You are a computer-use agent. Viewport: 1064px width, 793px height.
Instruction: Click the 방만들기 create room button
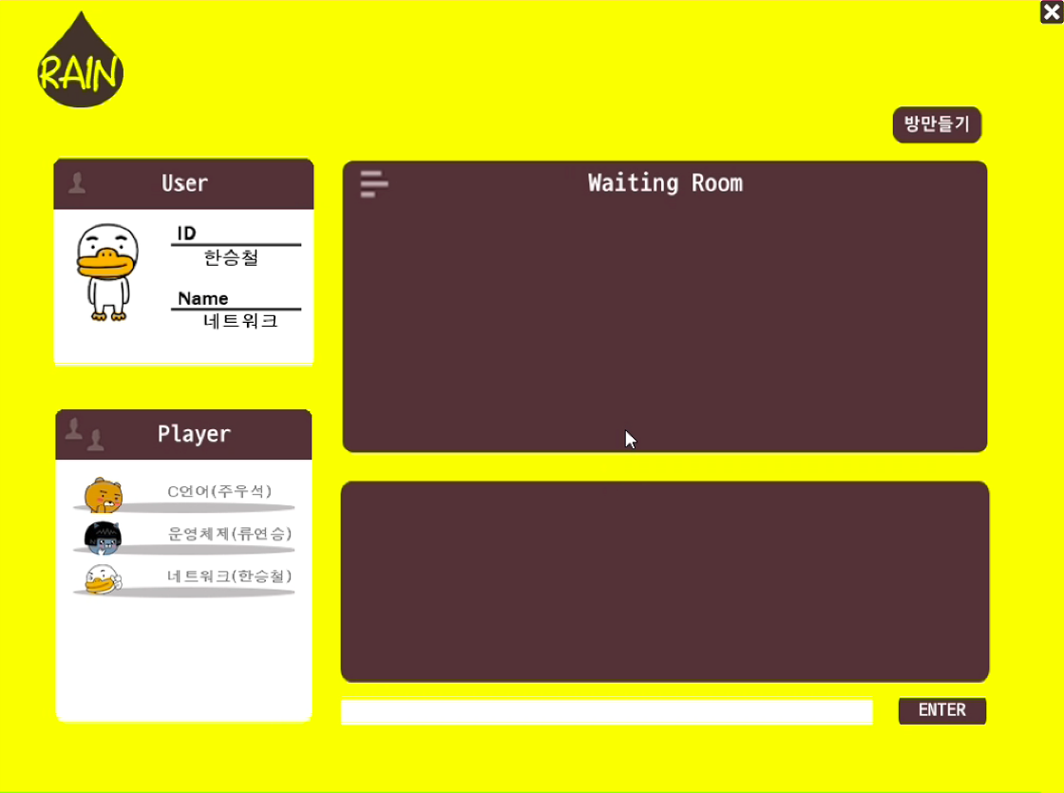937,124
